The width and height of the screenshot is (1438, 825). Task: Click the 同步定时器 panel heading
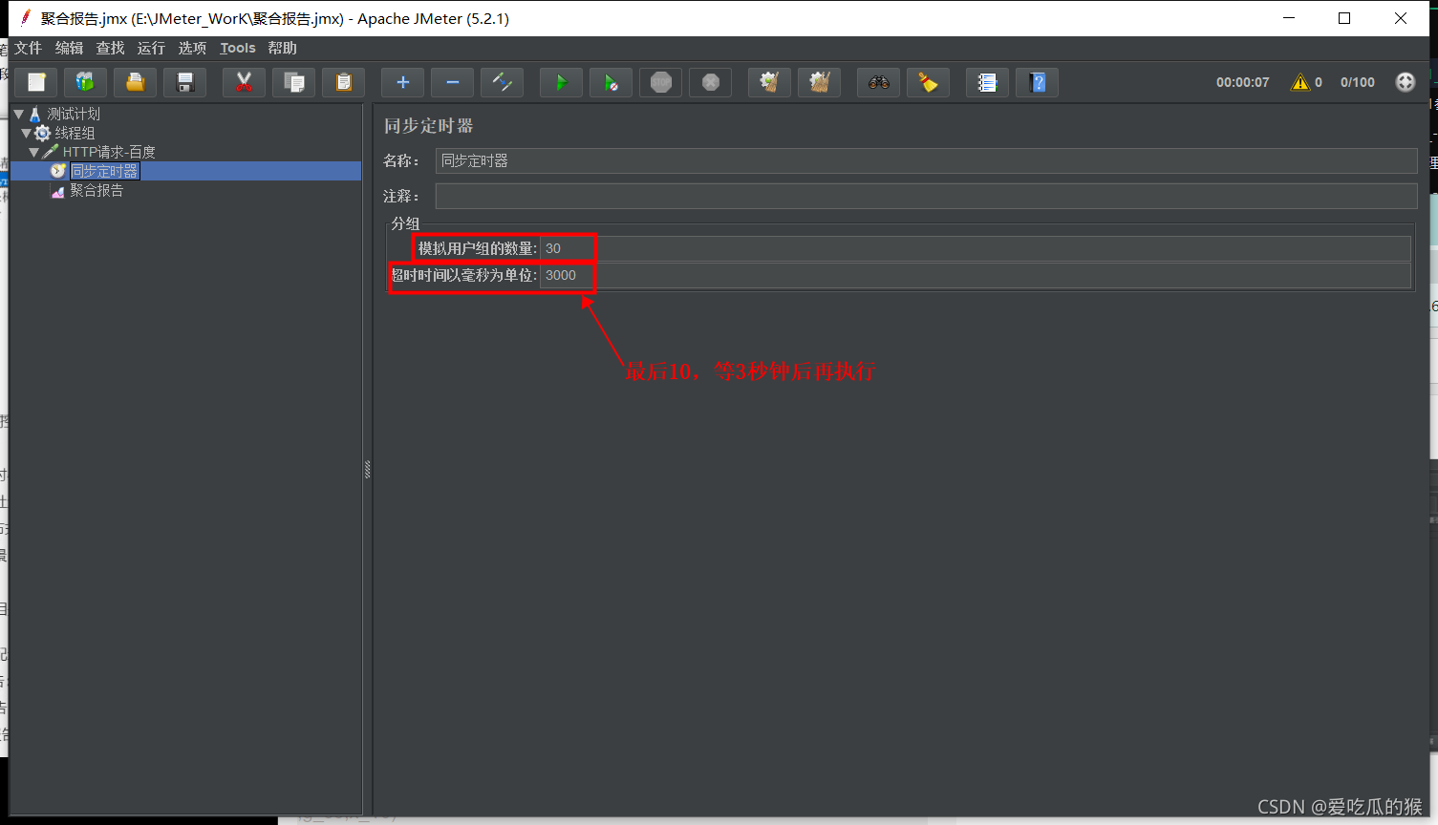click(428, 126)
